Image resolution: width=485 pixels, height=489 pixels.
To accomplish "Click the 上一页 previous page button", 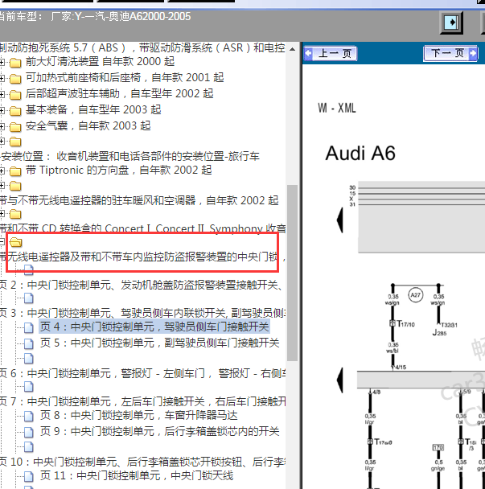I will point(331,53).
